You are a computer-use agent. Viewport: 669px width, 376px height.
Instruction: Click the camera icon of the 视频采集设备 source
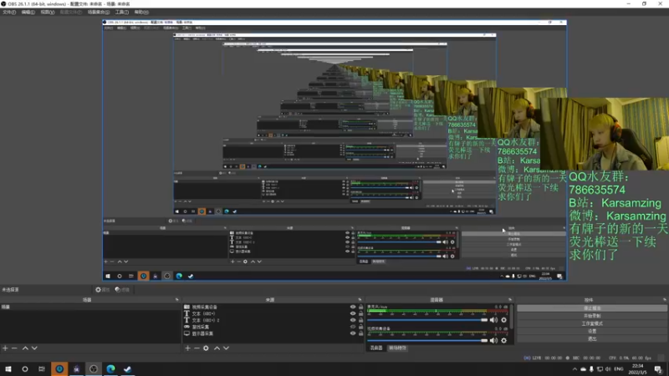click(186, 307)
